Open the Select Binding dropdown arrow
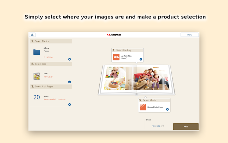The height and width of the screenshot is (143, 228). (x=141, y=59)
